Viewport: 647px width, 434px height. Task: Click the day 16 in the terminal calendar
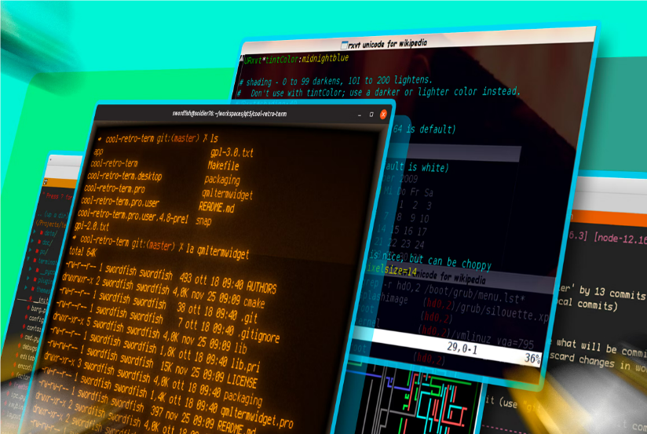point(408,230)
